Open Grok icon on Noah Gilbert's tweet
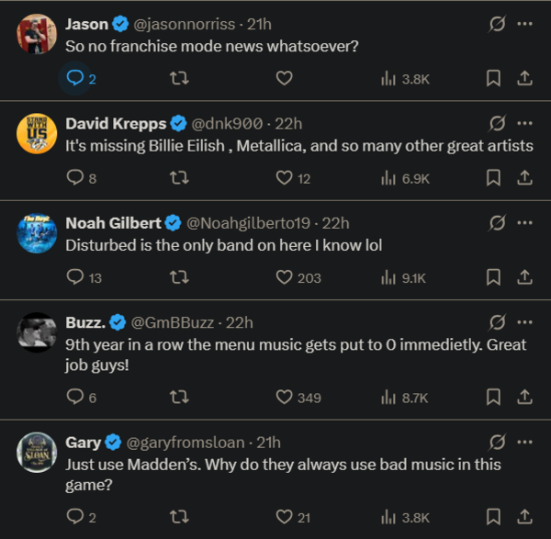551x539 pixels. (x=497, y=223)
